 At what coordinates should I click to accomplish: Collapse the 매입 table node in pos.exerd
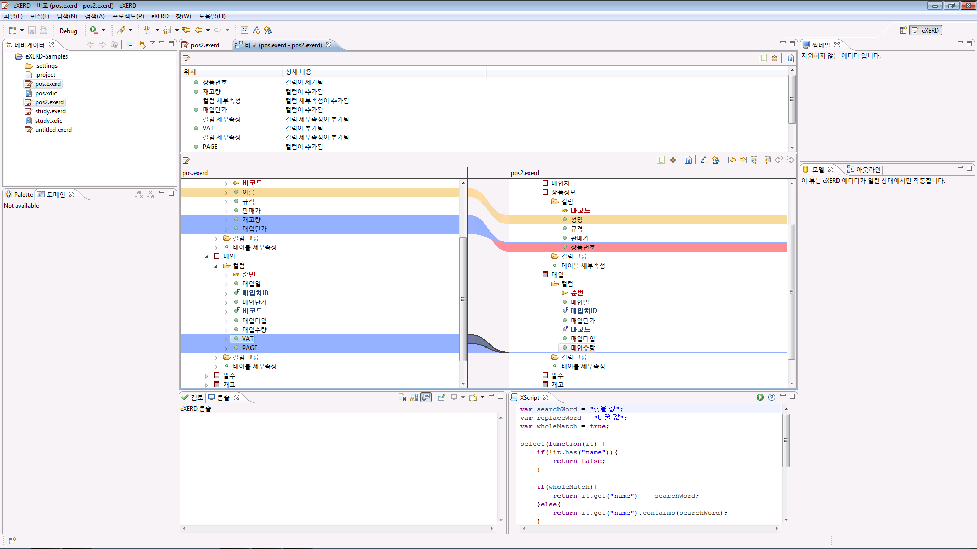point(207,257)
